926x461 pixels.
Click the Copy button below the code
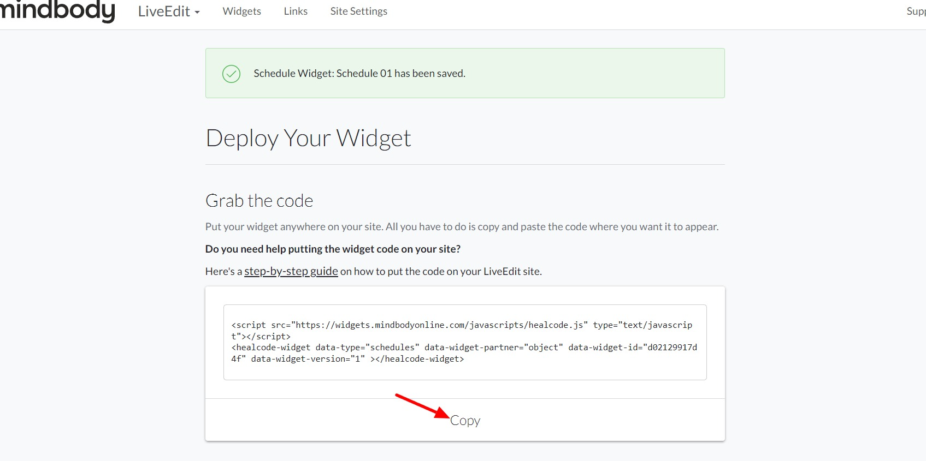tap(465, 421)
